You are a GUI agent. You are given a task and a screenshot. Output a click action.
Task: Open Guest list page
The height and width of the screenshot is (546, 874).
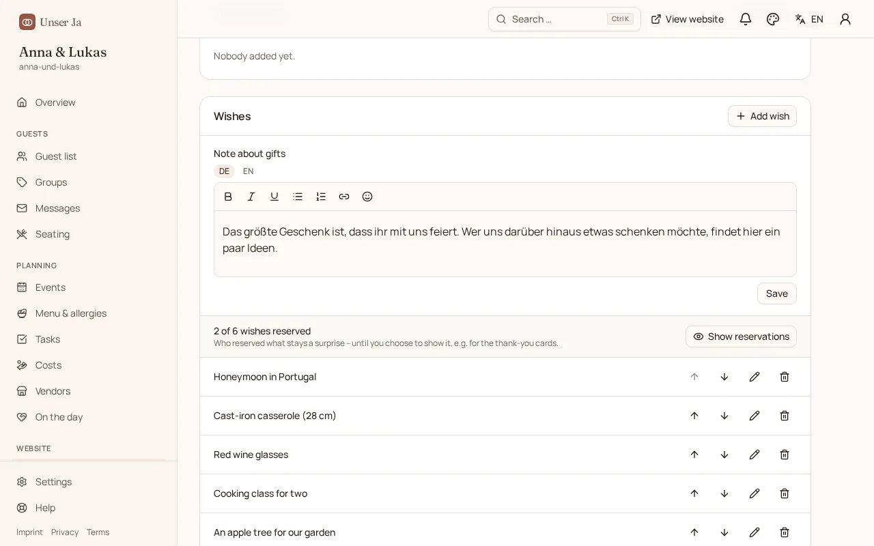pyautogui.click(x=89, y=156)
